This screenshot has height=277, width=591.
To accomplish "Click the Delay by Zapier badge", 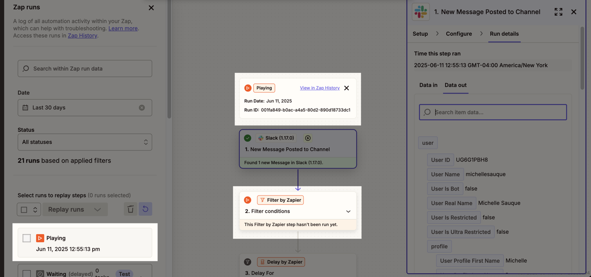I will (x=281, y=262).
